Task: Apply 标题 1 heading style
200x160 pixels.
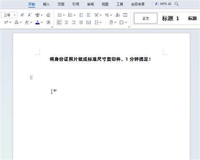Action: (170, 19)
